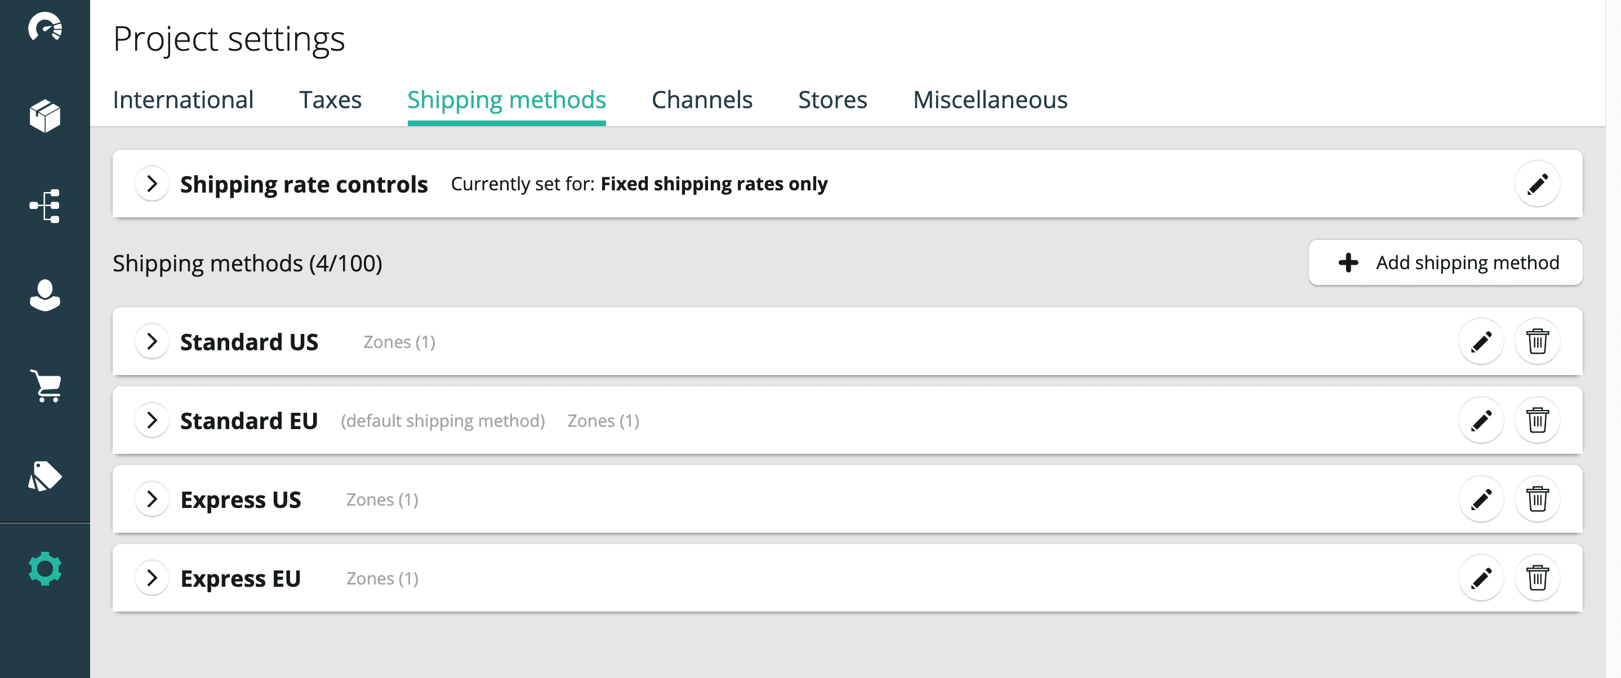Expand the Standard US shipping method
Viewport: 1621px width, 678px height.
[x=152, y=341]
